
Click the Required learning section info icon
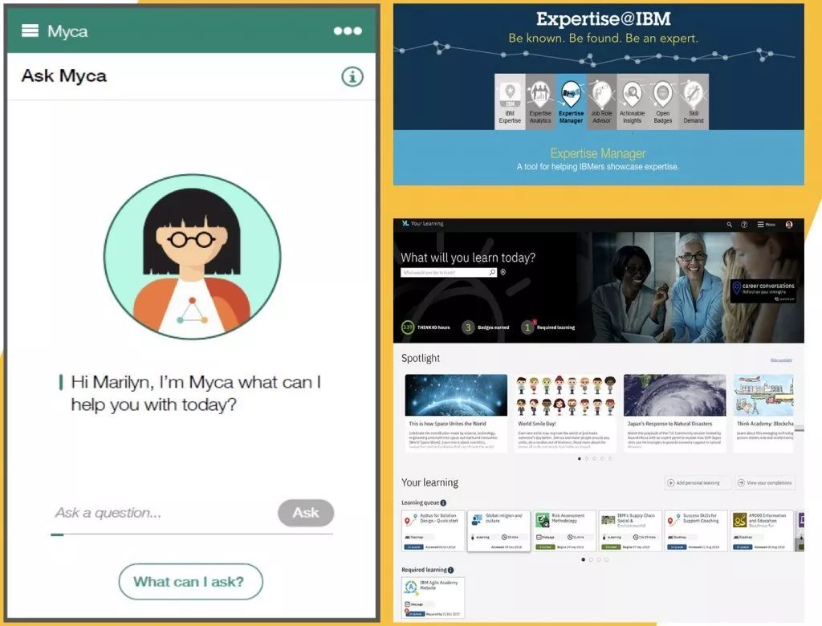pyautogui.click(x=451, y=570)
